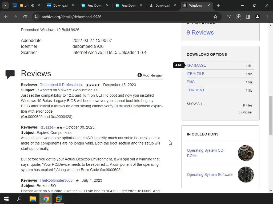This screenshot has width=273, height=204.
Task: Open the media control icon in toolbar
Action: coord(229,17)
